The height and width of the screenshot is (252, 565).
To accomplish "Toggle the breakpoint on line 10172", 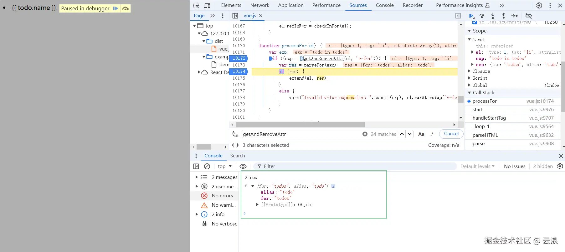I will [239, 58].
